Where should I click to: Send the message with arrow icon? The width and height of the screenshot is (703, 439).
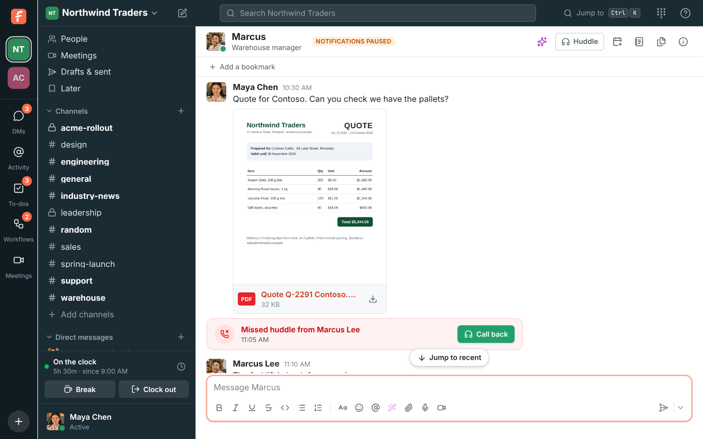[x=663, y=408]
